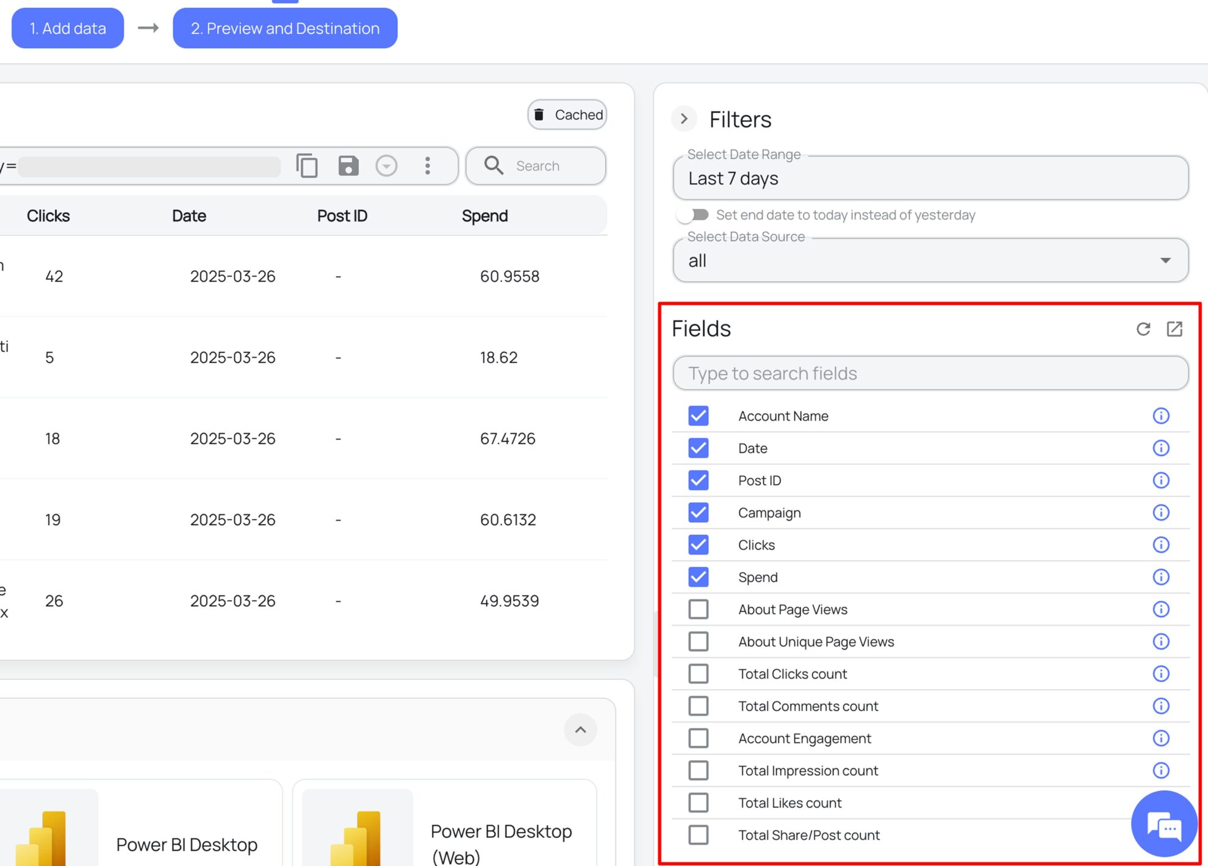Uncheck the Post ID field checkbox
The width and height of the screenshot is (1208, 866).
698,481
